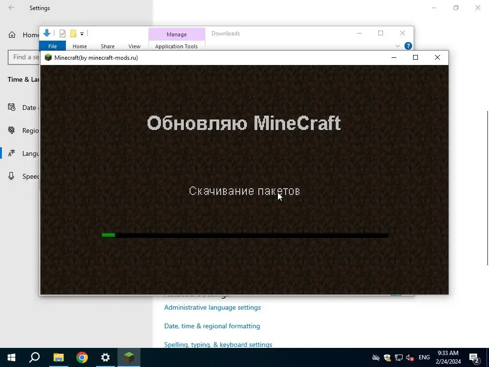This screenshot has width=489, height=367.
Task: Open Spelling, typing, & keyboard settings link
Action: click(218, 345)
